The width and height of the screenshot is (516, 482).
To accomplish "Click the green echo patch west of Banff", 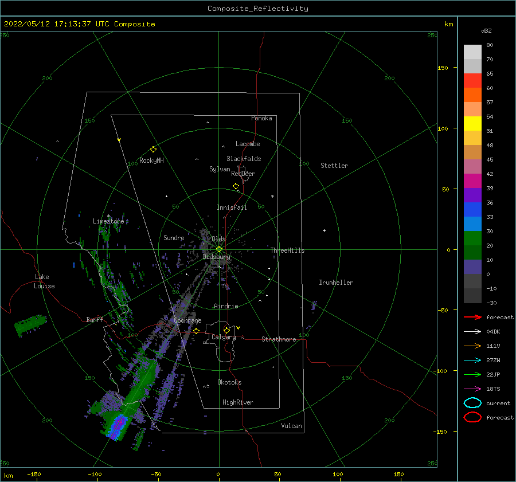I will [30, 324].
